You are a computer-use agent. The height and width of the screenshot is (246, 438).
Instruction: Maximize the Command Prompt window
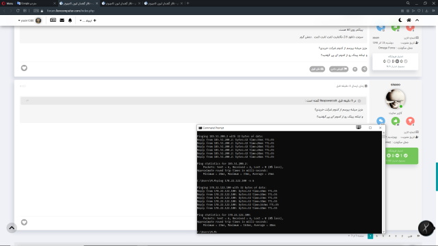pyautogui.click(x=370, y=128)
